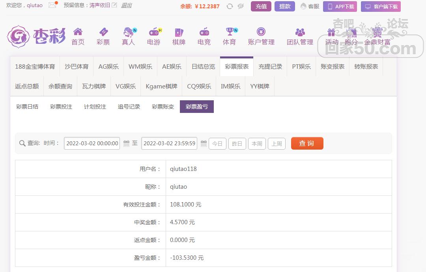426x272 pixels.
Task: Click the 退出 logout link
Action: [126, 6]
